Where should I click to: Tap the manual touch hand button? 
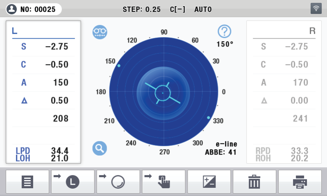(163, 182)
